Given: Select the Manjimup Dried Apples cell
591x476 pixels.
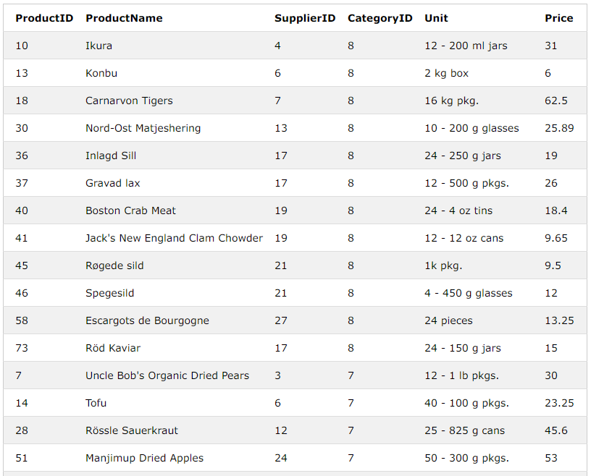Looking at the screenshot, I should coord(144,458).
